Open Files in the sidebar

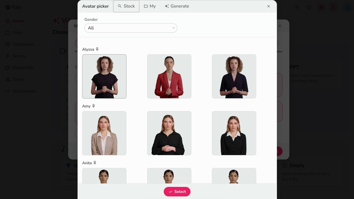click(x=14, y=32)
